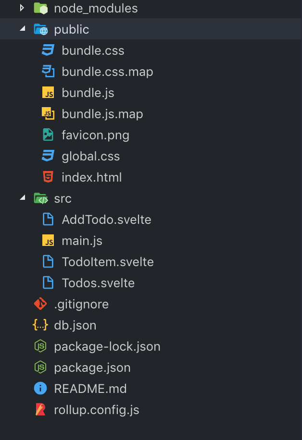
Task: Click the Node.js icon beside package.json
Action: (x=40, y=367)
